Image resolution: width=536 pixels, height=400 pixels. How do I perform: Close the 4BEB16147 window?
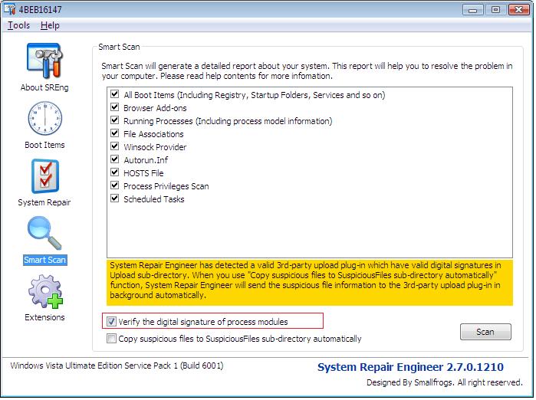pos(519,10)
